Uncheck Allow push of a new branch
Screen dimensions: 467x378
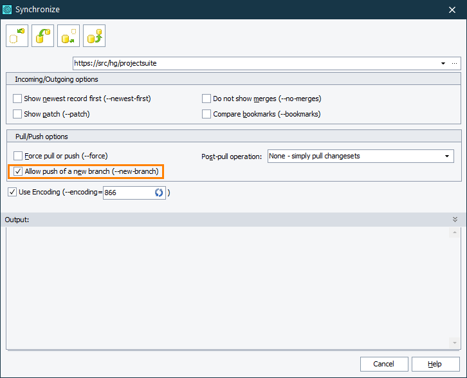click(18, 171)
